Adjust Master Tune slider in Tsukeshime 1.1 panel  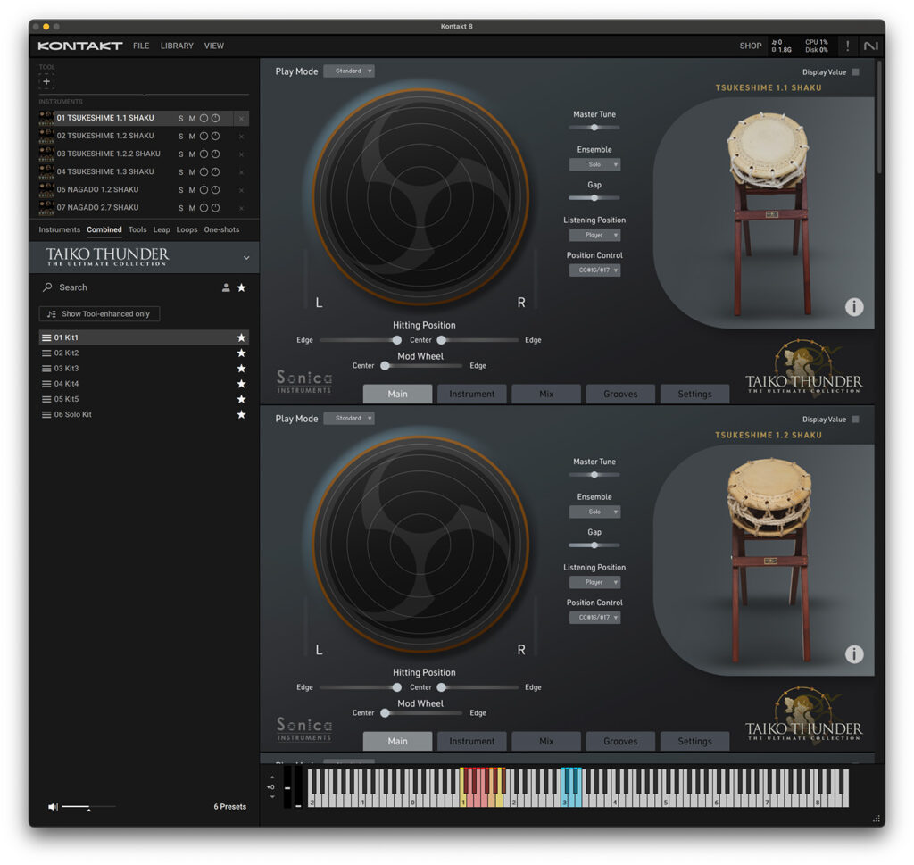594,127
